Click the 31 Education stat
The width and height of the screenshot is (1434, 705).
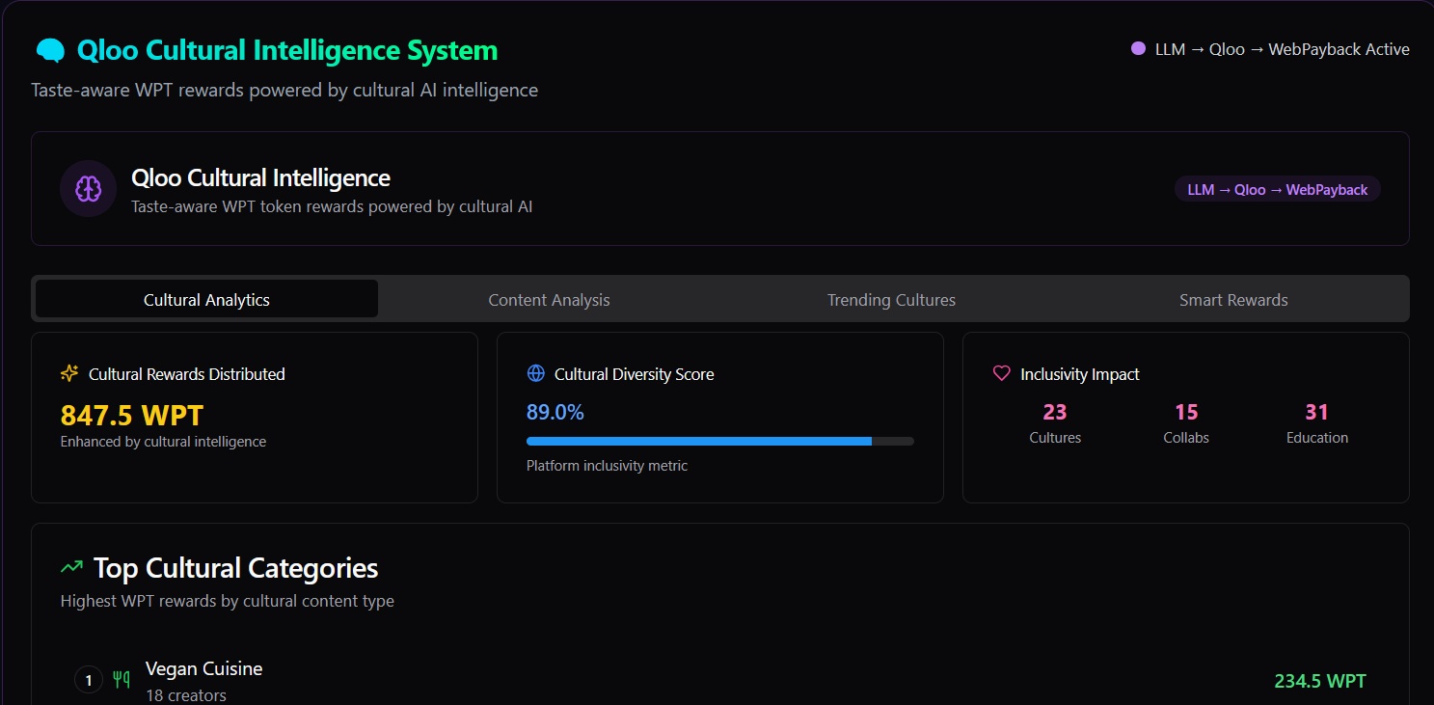point(1317,423)
